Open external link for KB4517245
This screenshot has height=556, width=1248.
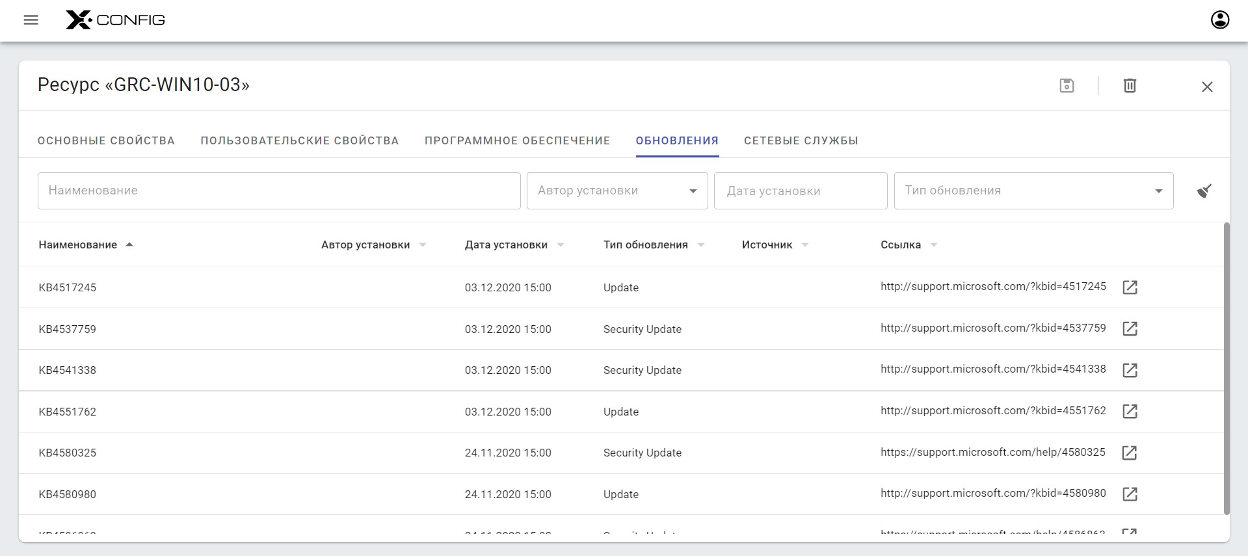(1130, 287)
